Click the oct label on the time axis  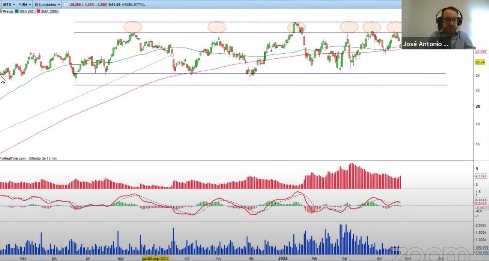(x=187, y=259)
